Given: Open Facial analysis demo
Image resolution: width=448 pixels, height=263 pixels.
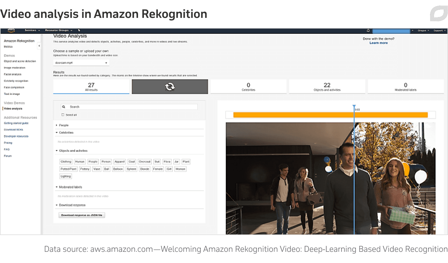Looking at the screenshot, I should tap(13, 74).
